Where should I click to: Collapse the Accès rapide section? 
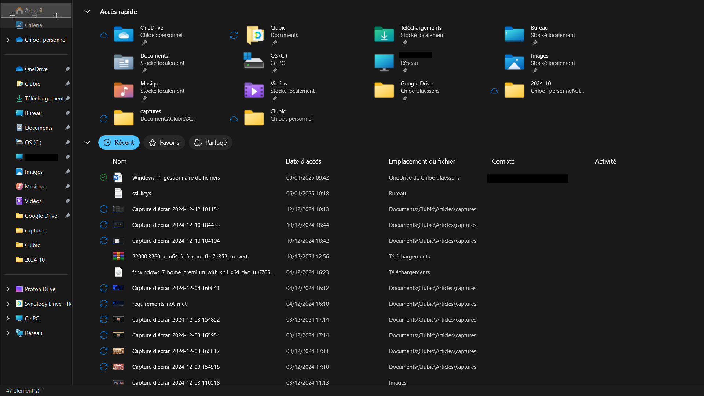(x=87, y=12)
